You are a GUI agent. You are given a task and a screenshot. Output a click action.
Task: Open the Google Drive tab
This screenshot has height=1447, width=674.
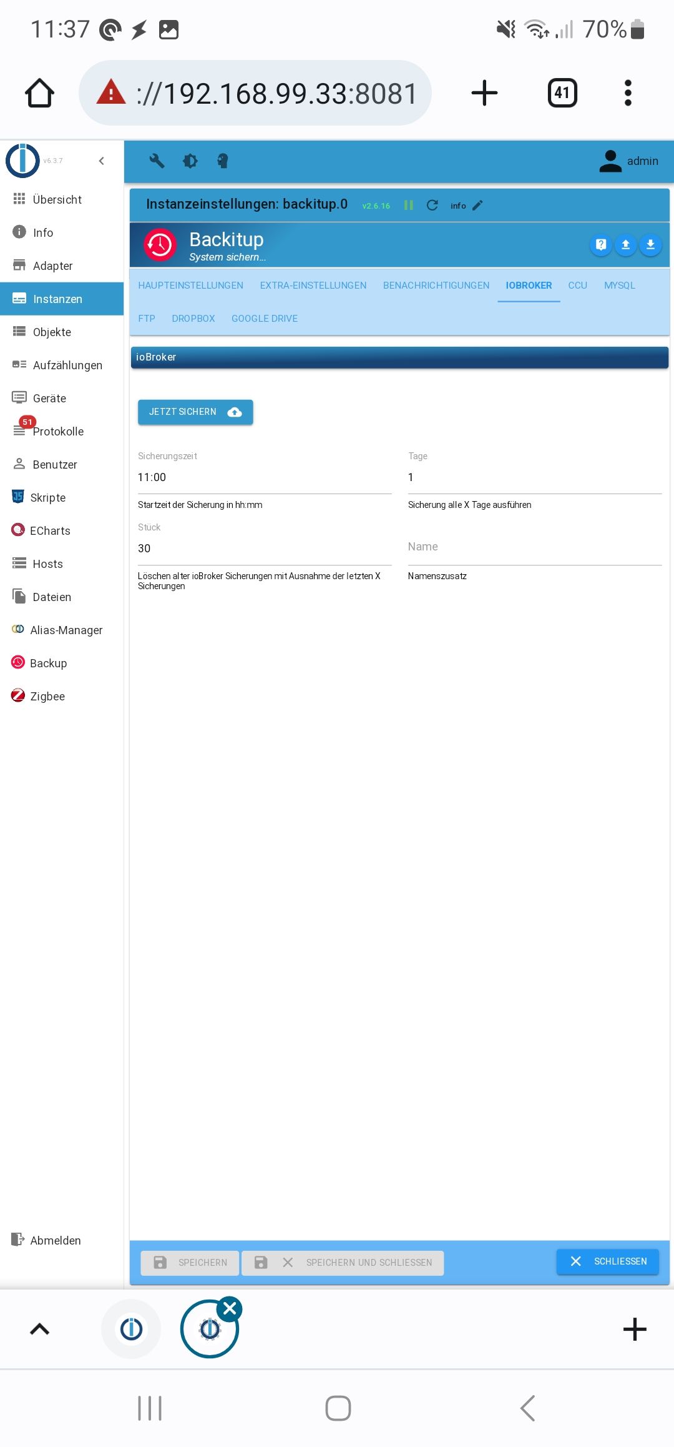coord(265,318)
